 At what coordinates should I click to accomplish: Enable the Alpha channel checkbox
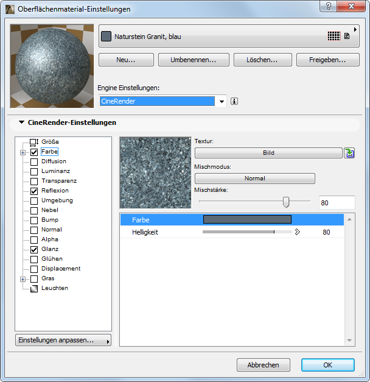(x=34, y=240)
